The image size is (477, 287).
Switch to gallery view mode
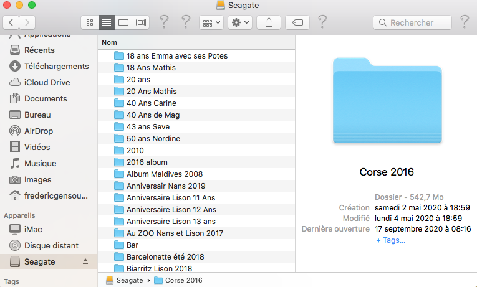(x=140, y=22)
